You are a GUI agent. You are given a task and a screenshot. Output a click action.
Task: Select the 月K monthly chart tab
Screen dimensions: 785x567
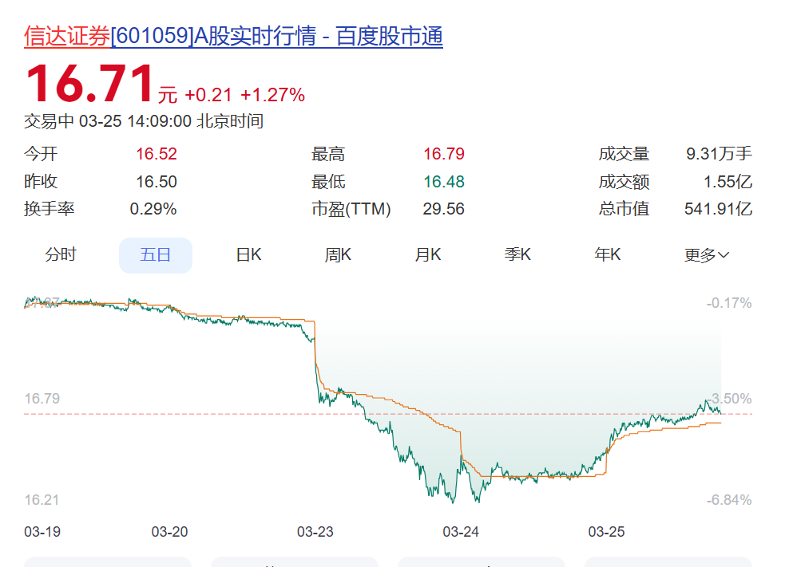(428, 255)
